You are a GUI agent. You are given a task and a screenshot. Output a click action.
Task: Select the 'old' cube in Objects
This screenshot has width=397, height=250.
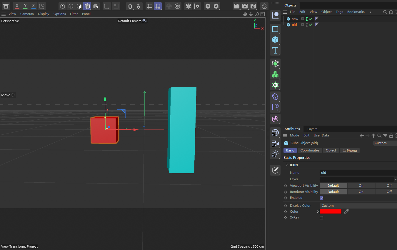[294, 25]
